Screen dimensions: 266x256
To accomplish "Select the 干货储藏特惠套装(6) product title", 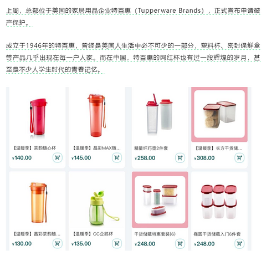I will [155, 234].
